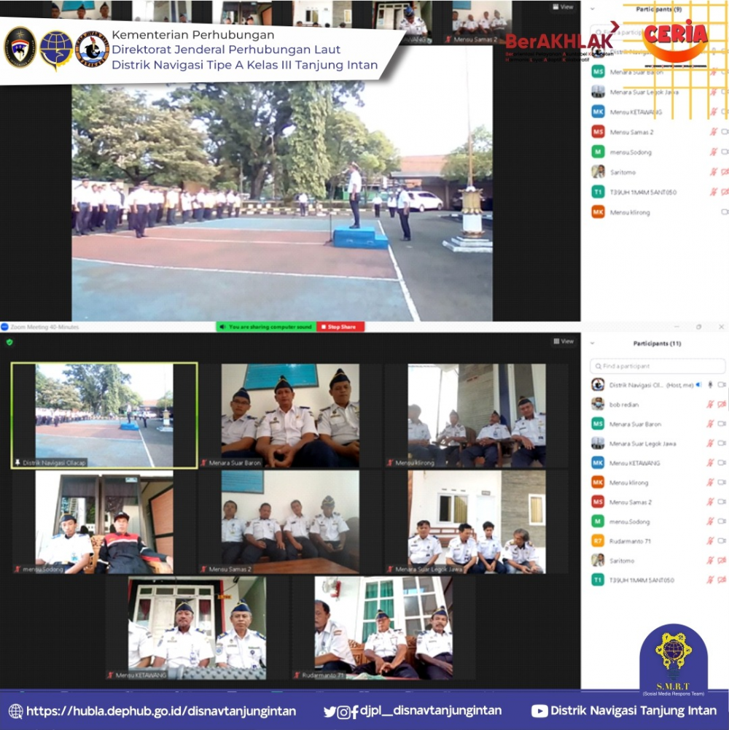This screenshot has width=729, height=730.
Task: Click the Kementerian Perhubungan globe logo in header
Action: 56,50
